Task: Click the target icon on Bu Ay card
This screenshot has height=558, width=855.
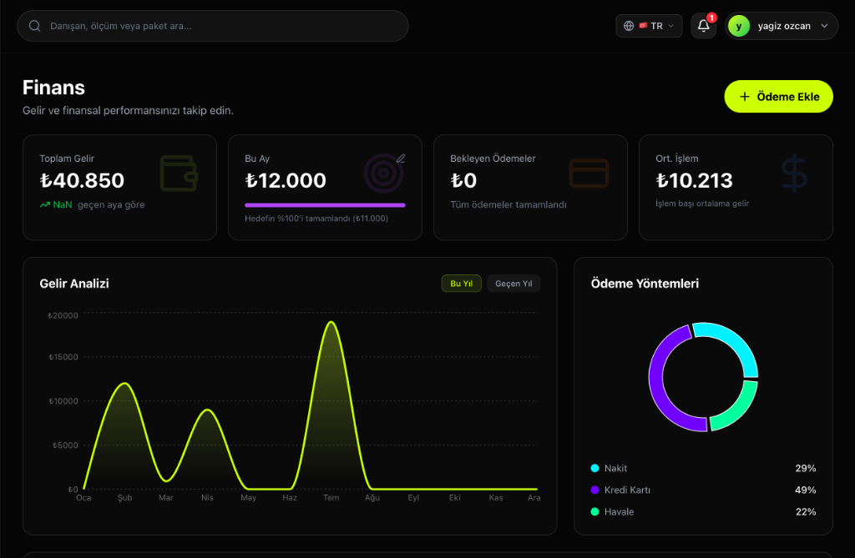Action: point(384,171)
